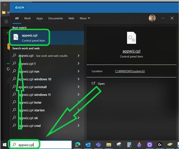179x149 pixels.
Task: Open the Calculator taskbar icon
Action: pos(129,144)
